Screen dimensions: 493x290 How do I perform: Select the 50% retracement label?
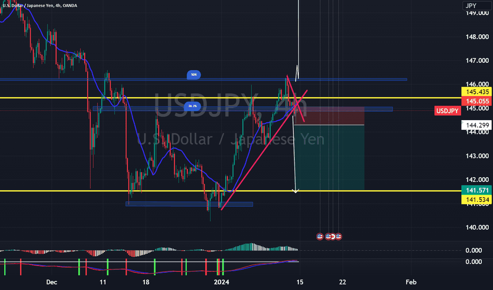pyautogui.click(x=194, y=75)
